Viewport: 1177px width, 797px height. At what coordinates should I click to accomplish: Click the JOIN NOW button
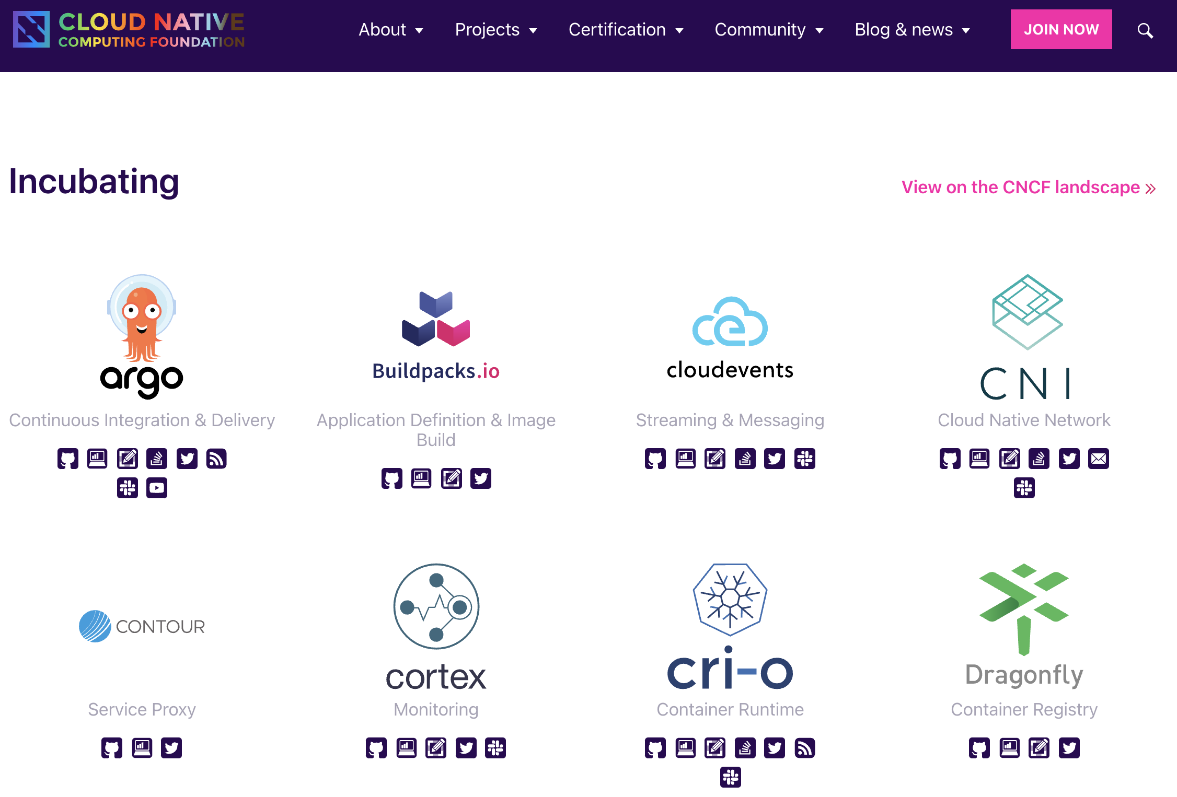click(1061, 29)
